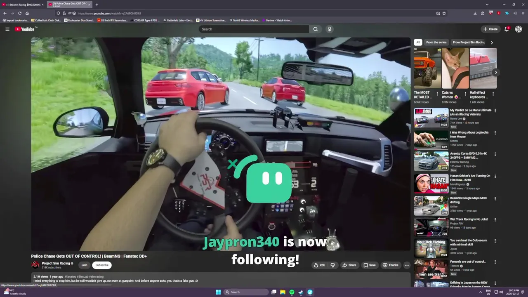The height and width of the screenshot is (297, 528).
Task: Open browser downloads arrow icon
Action: (x=475, y=13)
